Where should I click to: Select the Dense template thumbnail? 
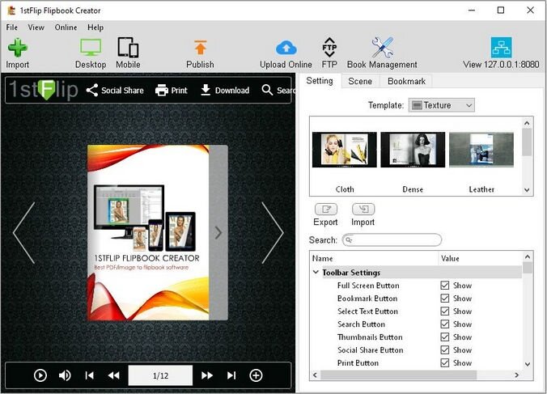coord(413,150)
